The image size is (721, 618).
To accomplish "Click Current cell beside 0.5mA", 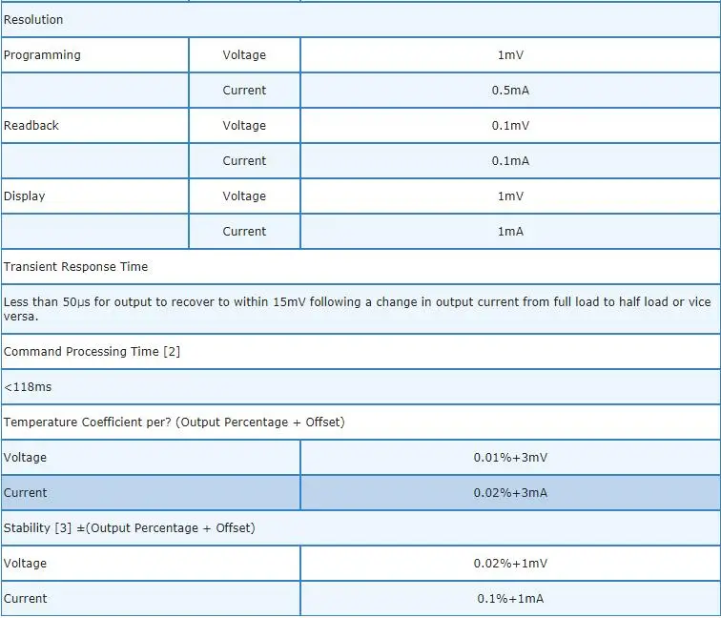I will (244, 90).
